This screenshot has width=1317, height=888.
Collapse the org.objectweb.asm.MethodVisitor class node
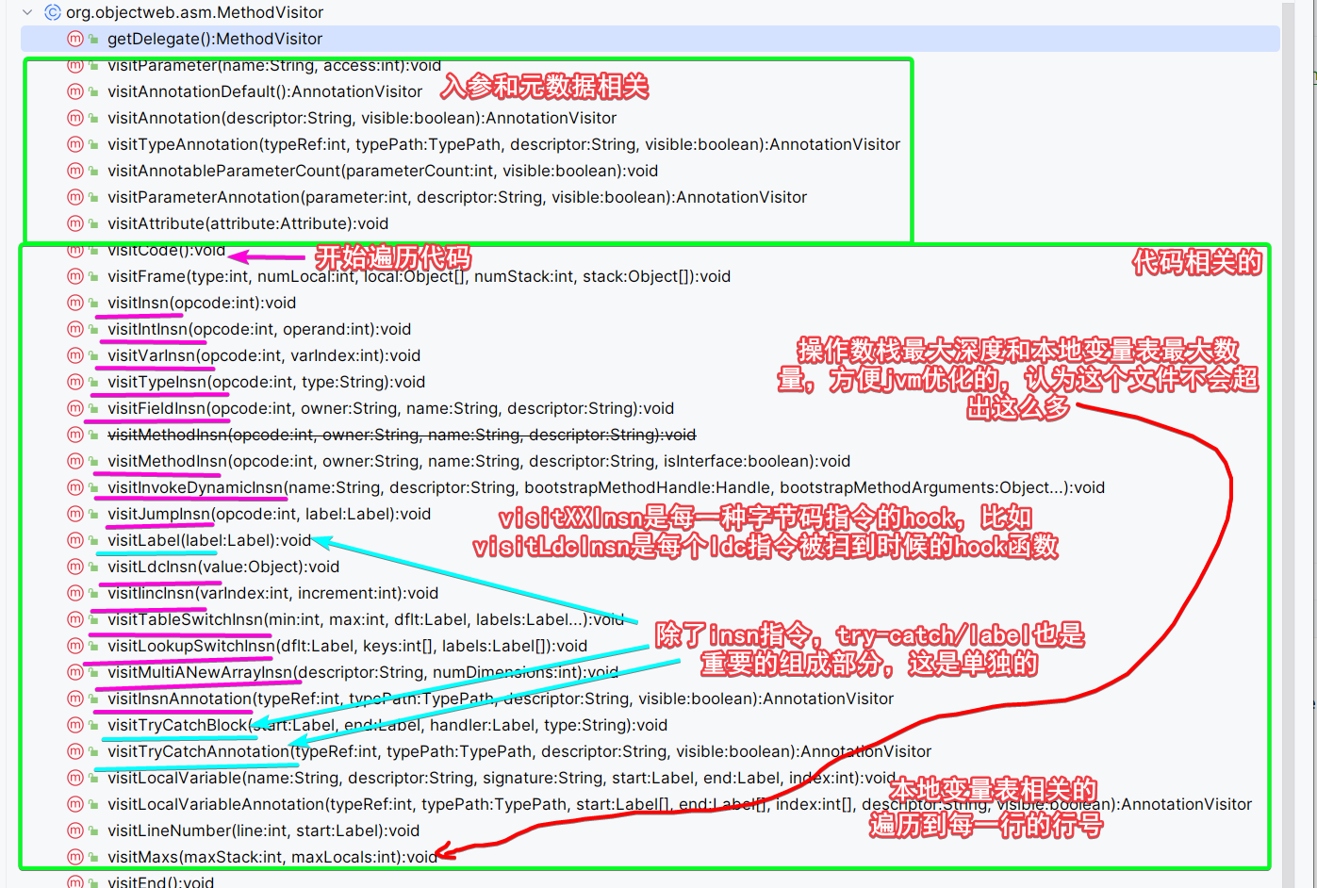(27, 12)
